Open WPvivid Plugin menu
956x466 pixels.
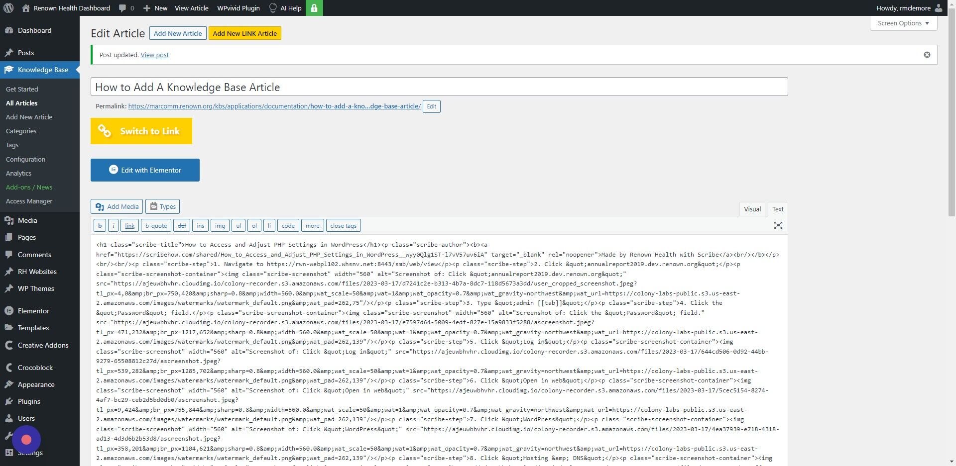coord(239,8)
